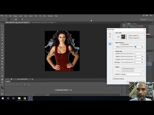Open the status bar info arrow menu
This screenshot has height=115, width=154.
(x=33, y=79)
